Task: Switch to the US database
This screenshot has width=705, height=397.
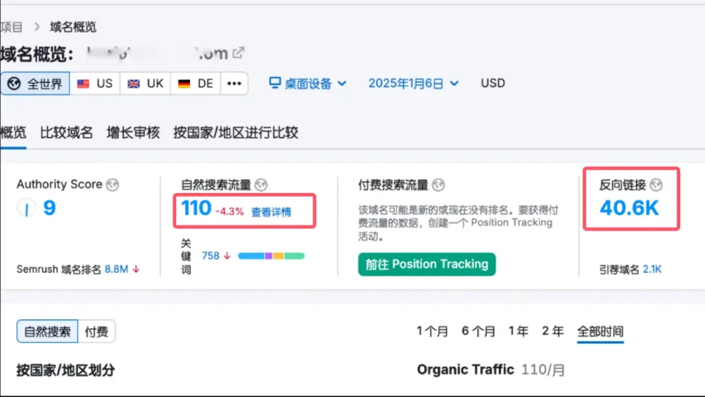Action: pos(95,83)
